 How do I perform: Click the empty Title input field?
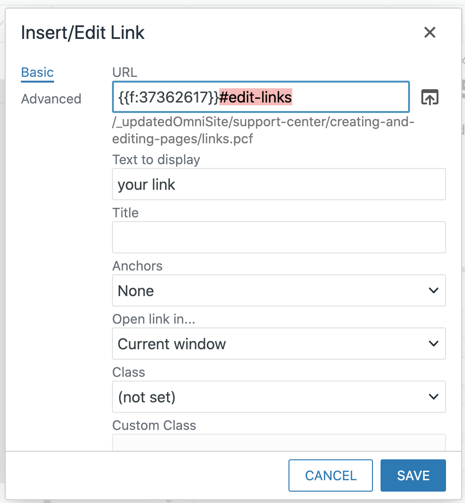coord(279,237)
